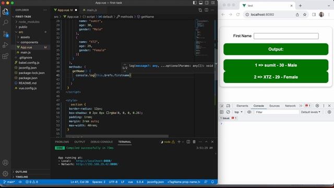This screenshot has height=188, width=334.
Task: Toggle the primary sidebar layout icon
Action: (195, 3)
